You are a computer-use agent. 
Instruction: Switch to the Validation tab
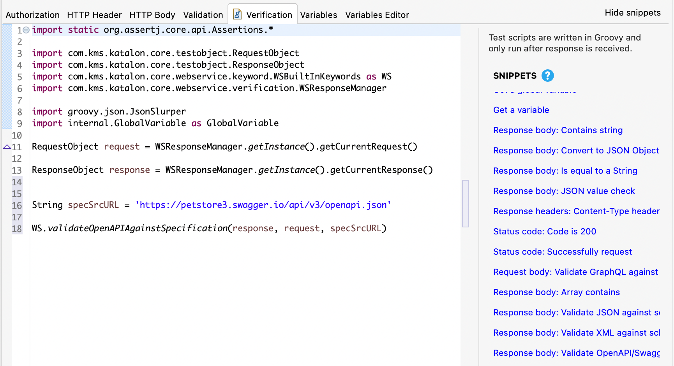click(x=203, y=15)
